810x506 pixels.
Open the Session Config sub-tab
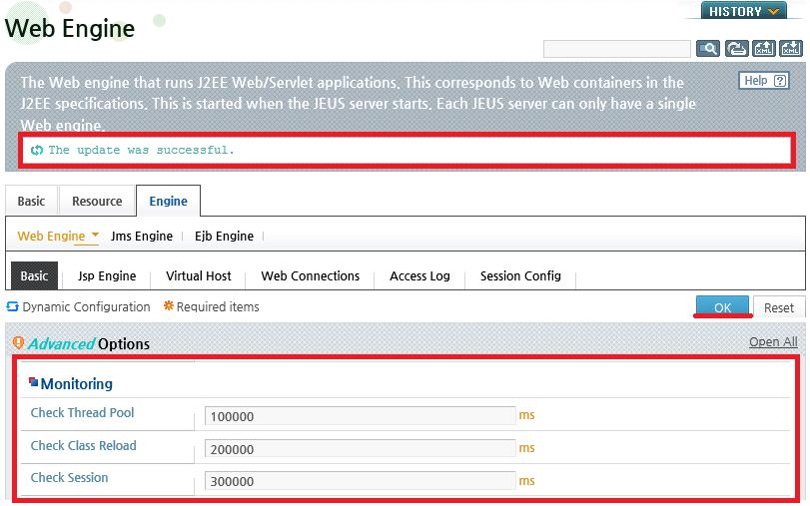tap(520, 275)
